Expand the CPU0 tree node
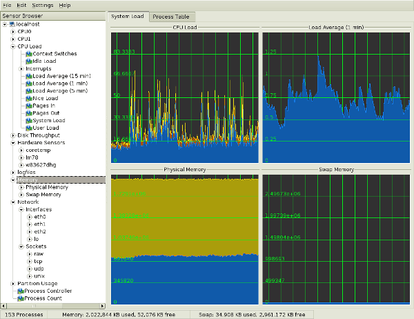414x319 pixels. click(12, 32)
